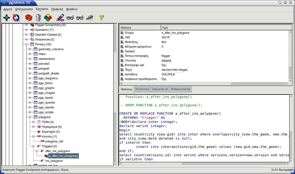Click the tree panel scroll down arrow

click(x=115, y=164)
